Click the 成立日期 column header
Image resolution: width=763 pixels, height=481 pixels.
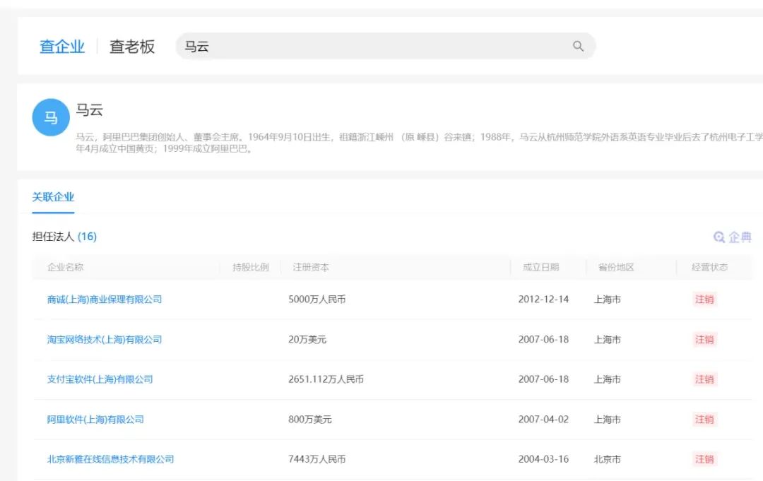pos(540,267)
